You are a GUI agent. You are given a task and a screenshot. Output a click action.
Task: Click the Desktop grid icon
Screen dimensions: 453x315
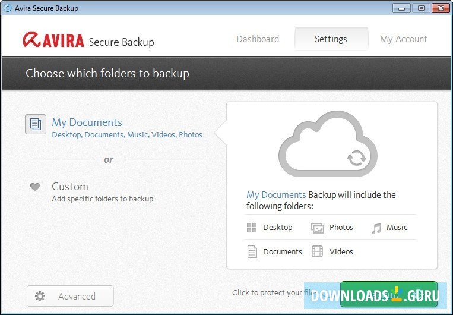252,228
